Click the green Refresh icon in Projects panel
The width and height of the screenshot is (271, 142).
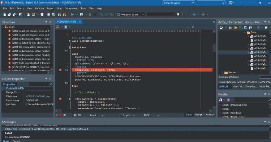pos(241,28)
